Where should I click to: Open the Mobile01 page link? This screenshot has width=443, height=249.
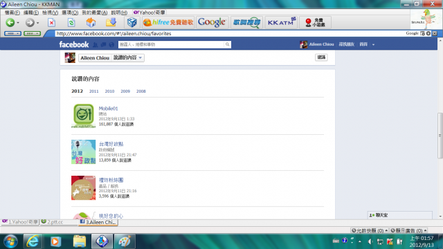(108, 109)
